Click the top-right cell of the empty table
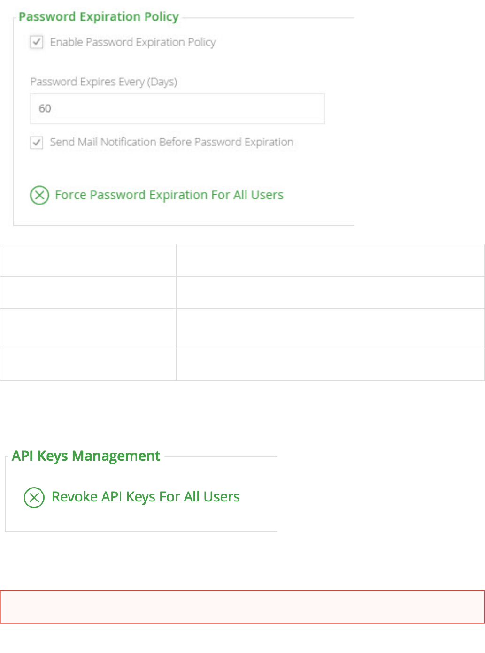The image size is (485, 653). tap(330, 260)
